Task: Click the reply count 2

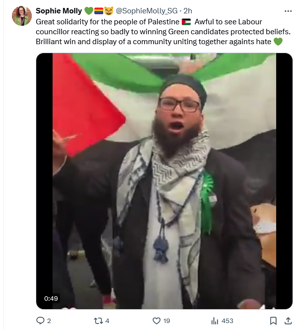Action: click(x=49, y=321)
